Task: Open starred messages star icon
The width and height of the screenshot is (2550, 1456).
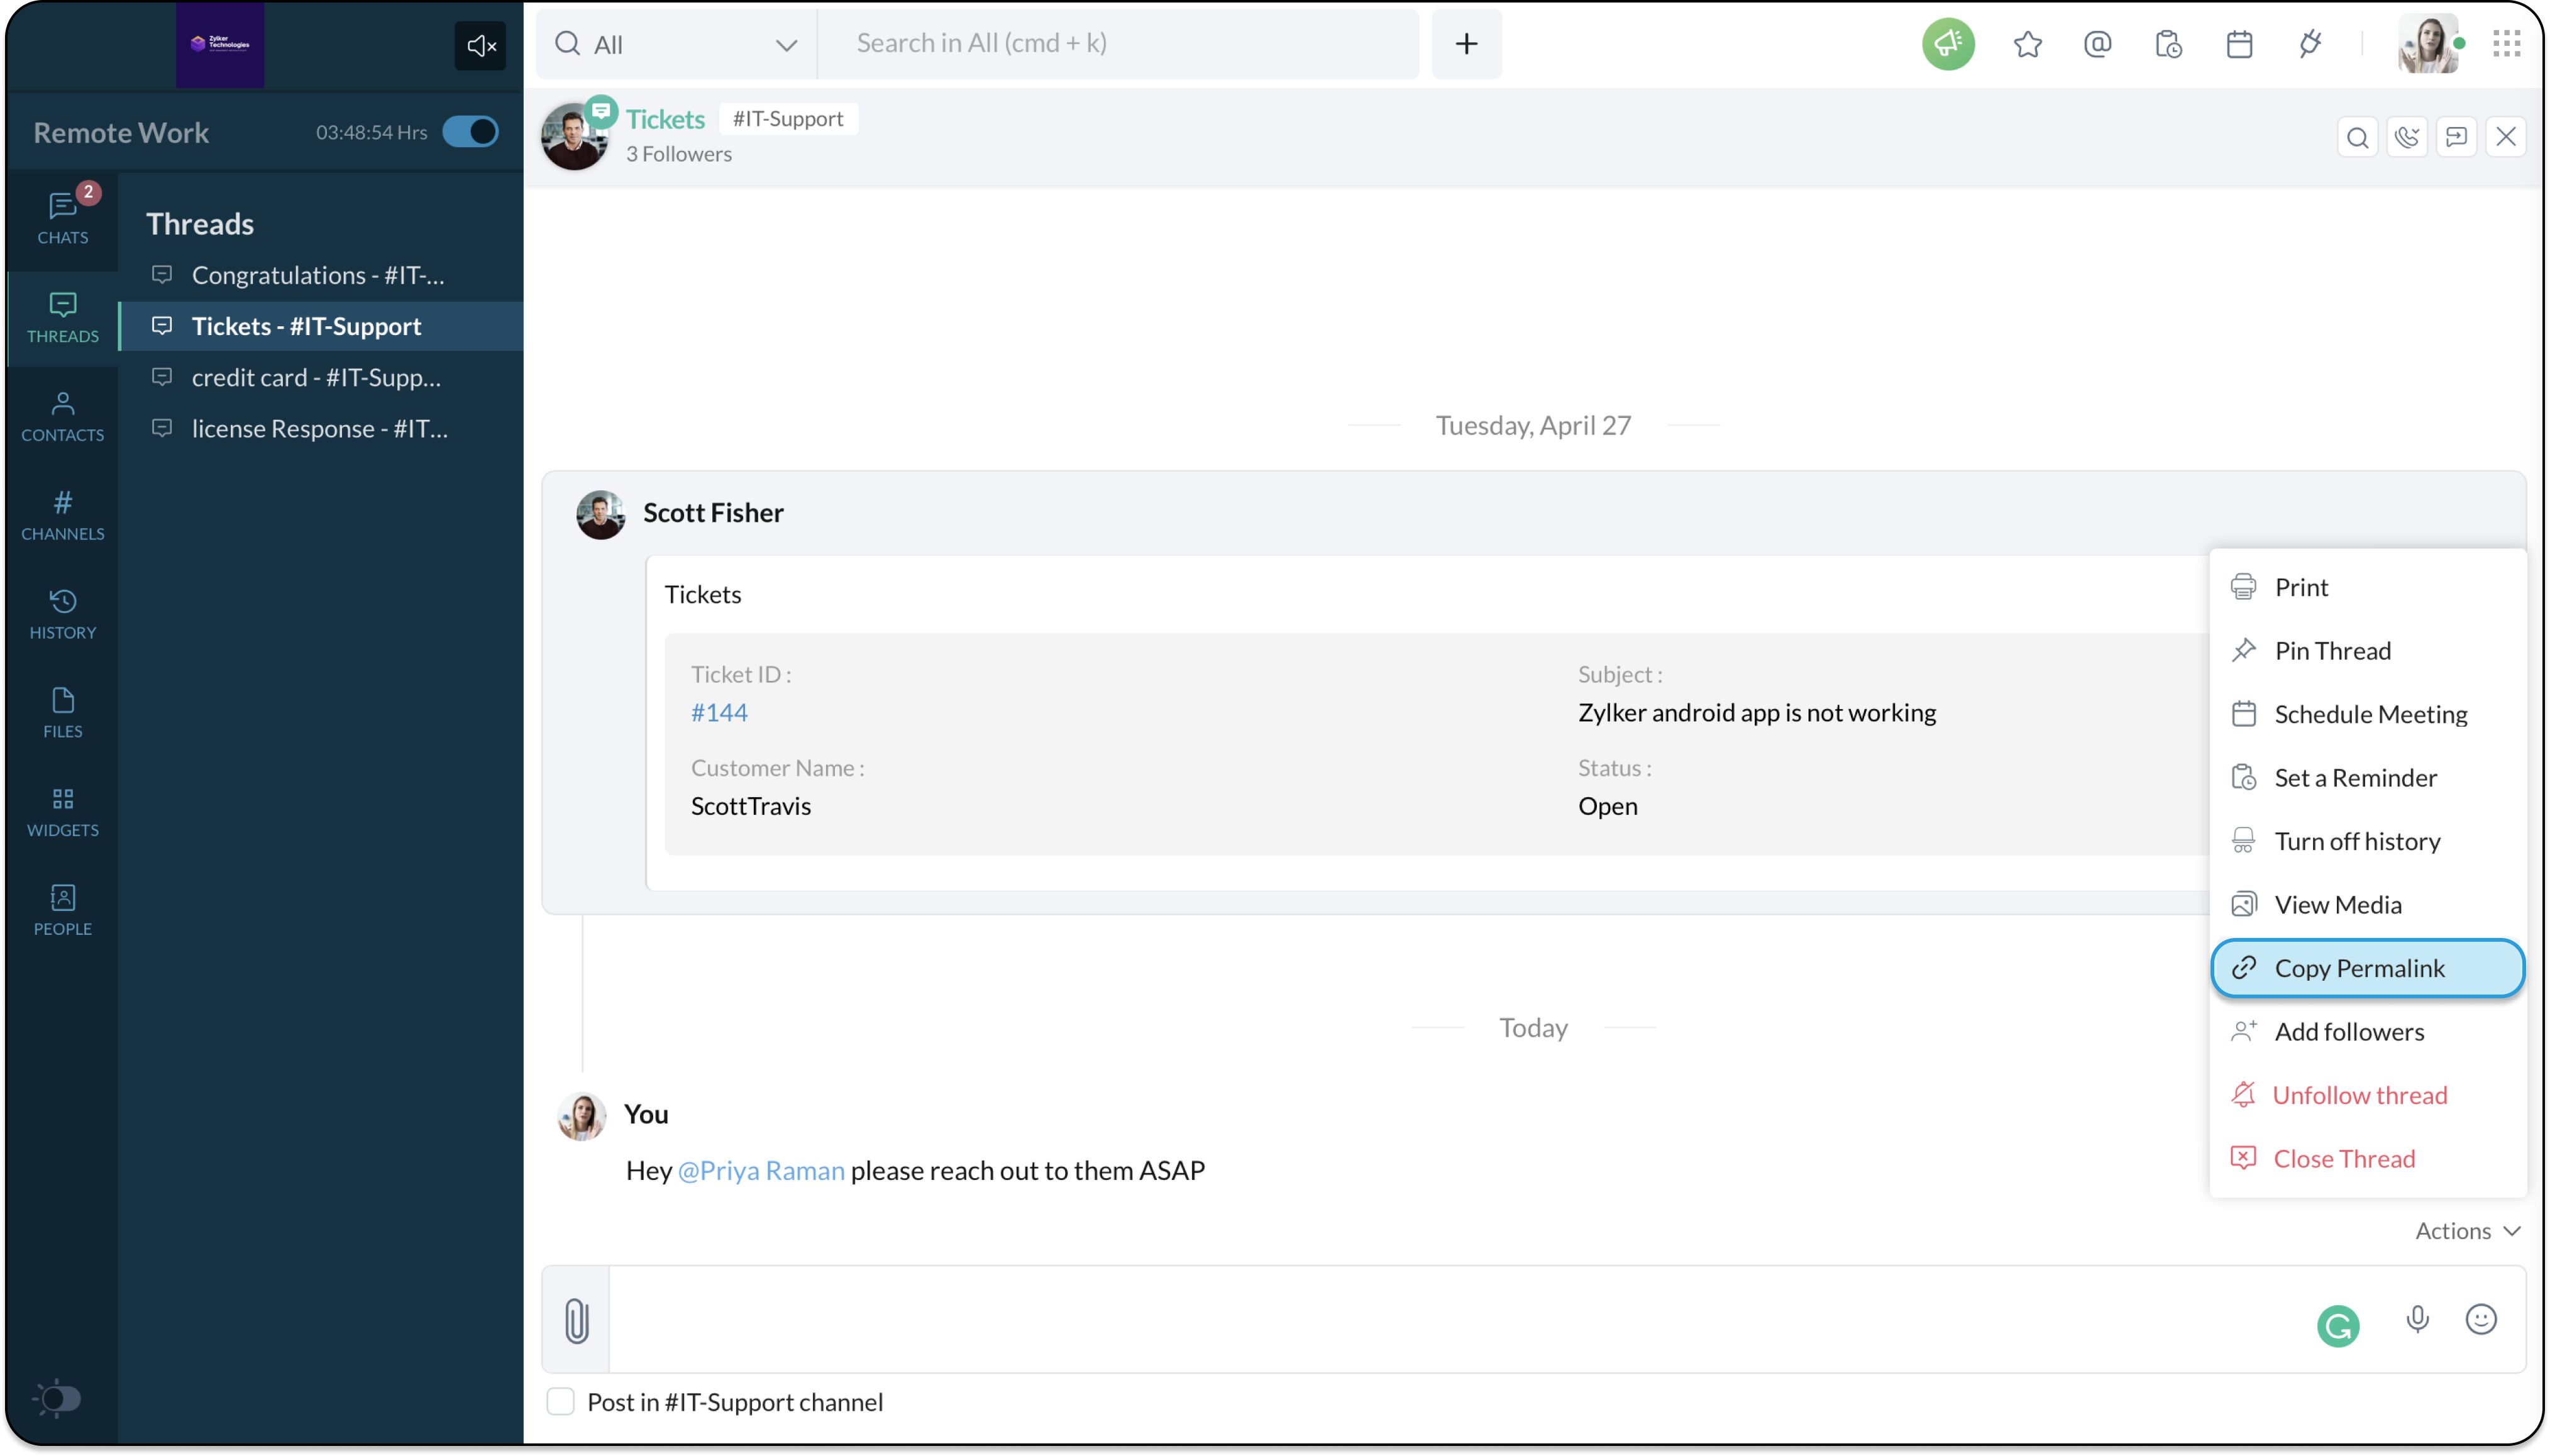Action: [2027, 44]
